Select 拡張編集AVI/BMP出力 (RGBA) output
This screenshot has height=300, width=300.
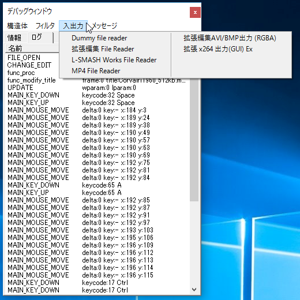pyautogui.click(x=230, y=38)
